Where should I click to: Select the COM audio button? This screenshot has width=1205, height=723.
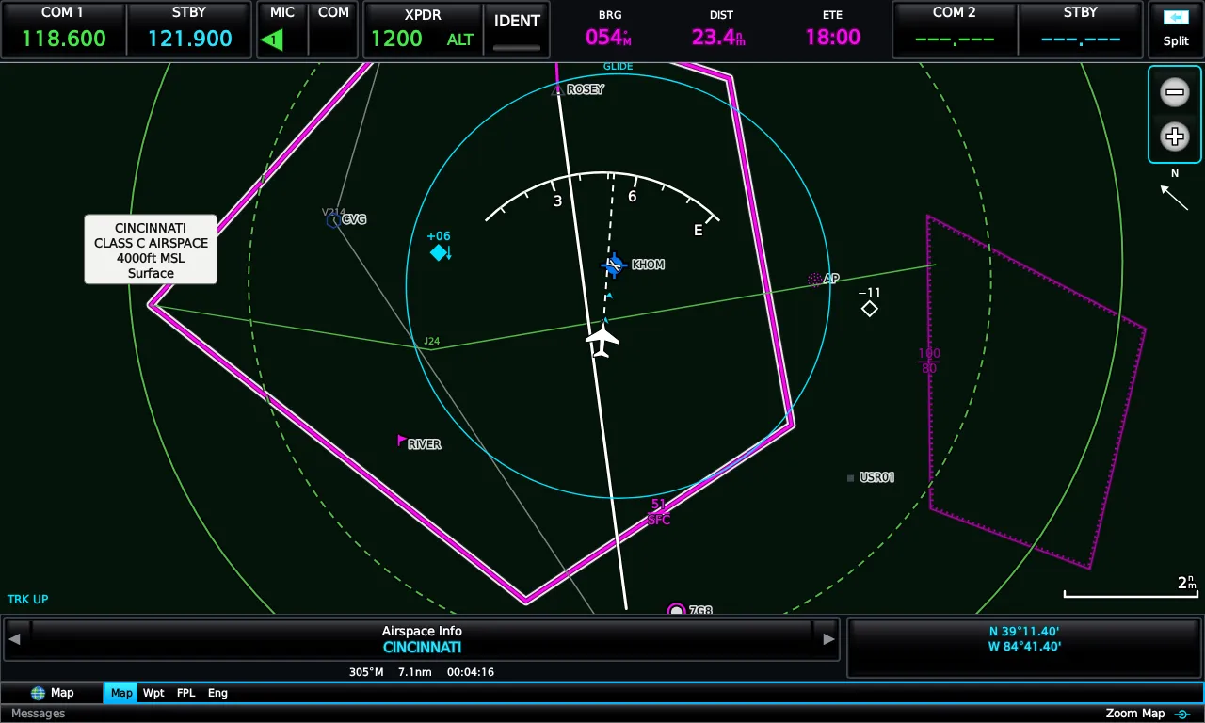[x=333, y=29]
